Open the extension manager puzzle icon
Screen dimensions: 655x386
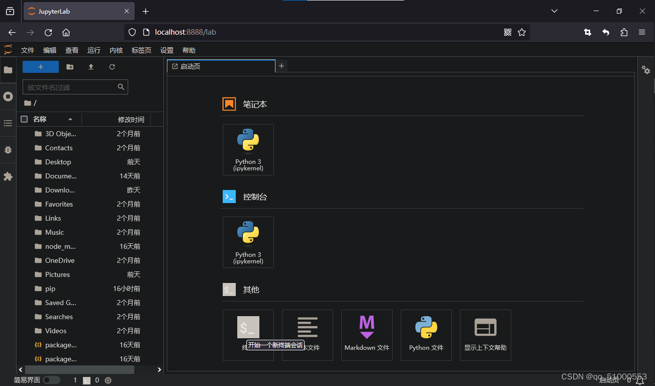pos(8,176)
